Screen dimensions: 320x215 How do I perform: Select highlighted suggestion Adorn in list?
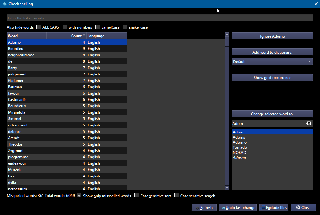coord(272,132)
